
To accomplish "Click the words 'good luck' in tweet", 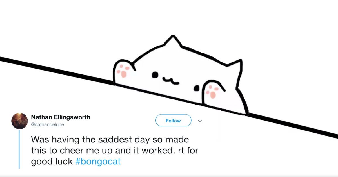I will (52, 162).
